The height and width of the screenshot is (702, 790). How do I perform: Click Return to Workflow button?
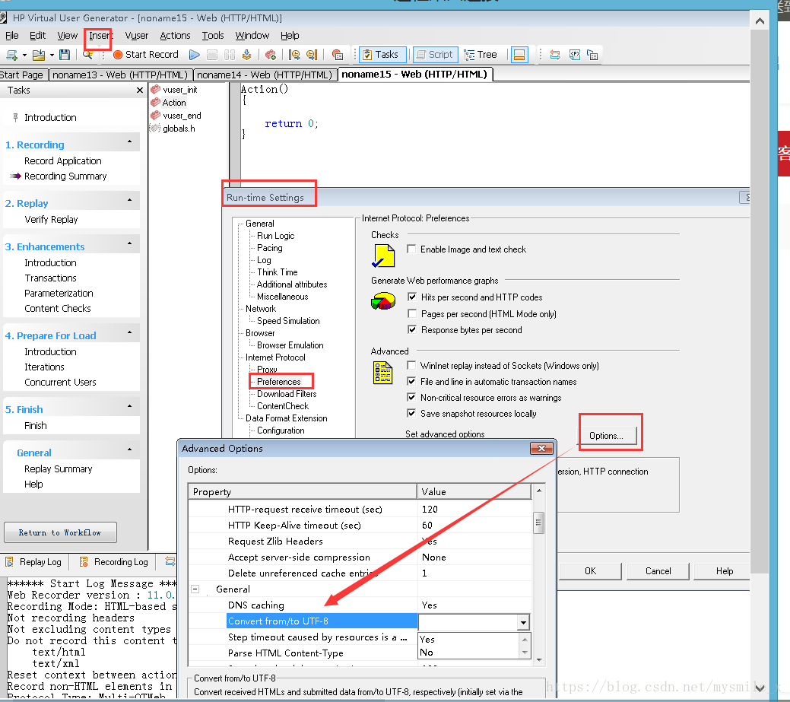pos(60,532)
